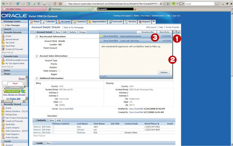Click Action Rentals account icon
The height and width of the screenshot is (146, 233).
(3, 137)
